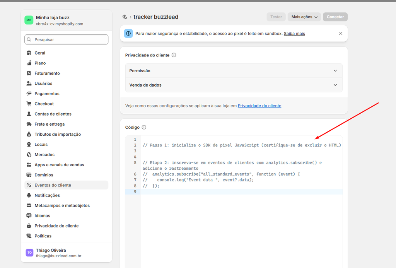This screenshot has height=268, width=396.
Task: Click Minha loja buzz store header
Action: coord(66,20)
